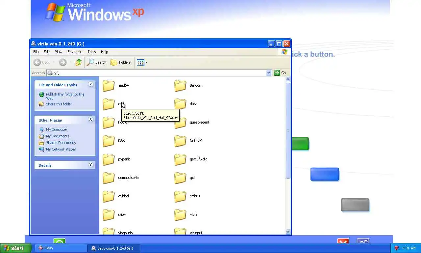Select the guest-agent folder icon
421x253 pixels.
pyautogui.click(x=180, y=123)
